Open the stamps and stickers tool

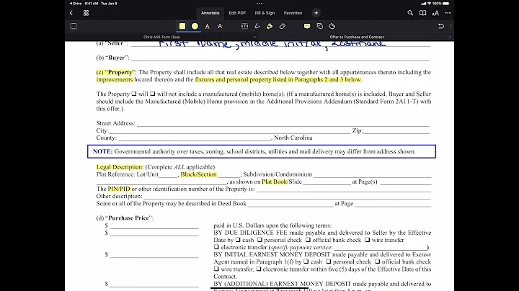click(x=332, y=26)
